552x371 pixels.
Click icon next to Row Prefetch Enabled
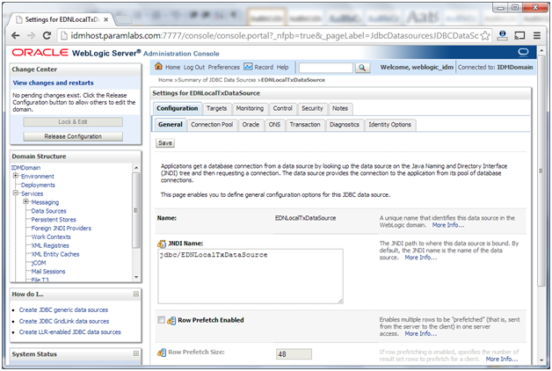point(171,320)
